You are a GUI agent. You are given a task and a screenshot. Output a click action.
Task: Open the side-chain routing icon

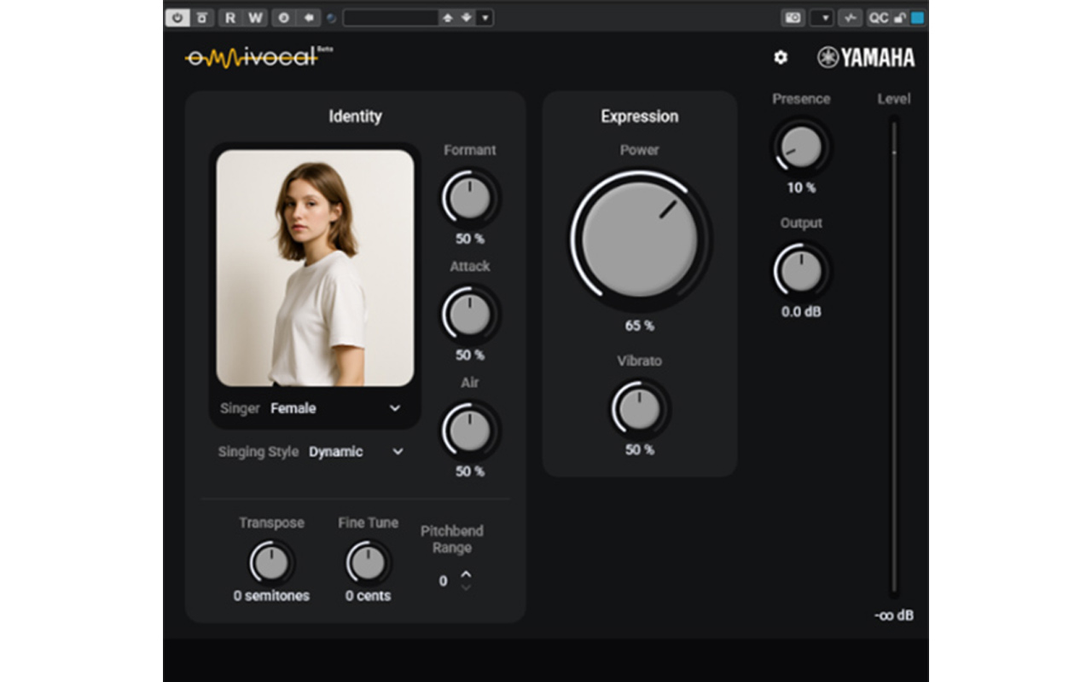click(x=850, y=17)
